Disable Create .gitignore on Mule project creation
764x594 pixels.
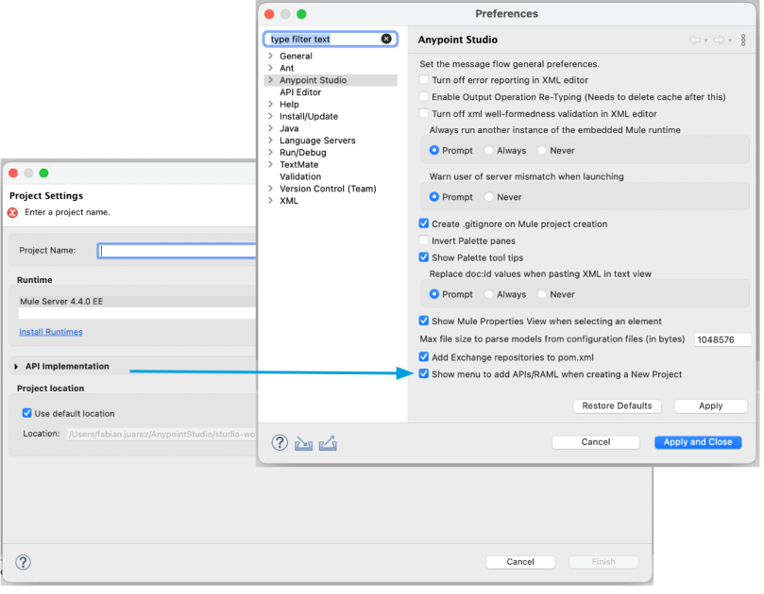tap(423, 224)
